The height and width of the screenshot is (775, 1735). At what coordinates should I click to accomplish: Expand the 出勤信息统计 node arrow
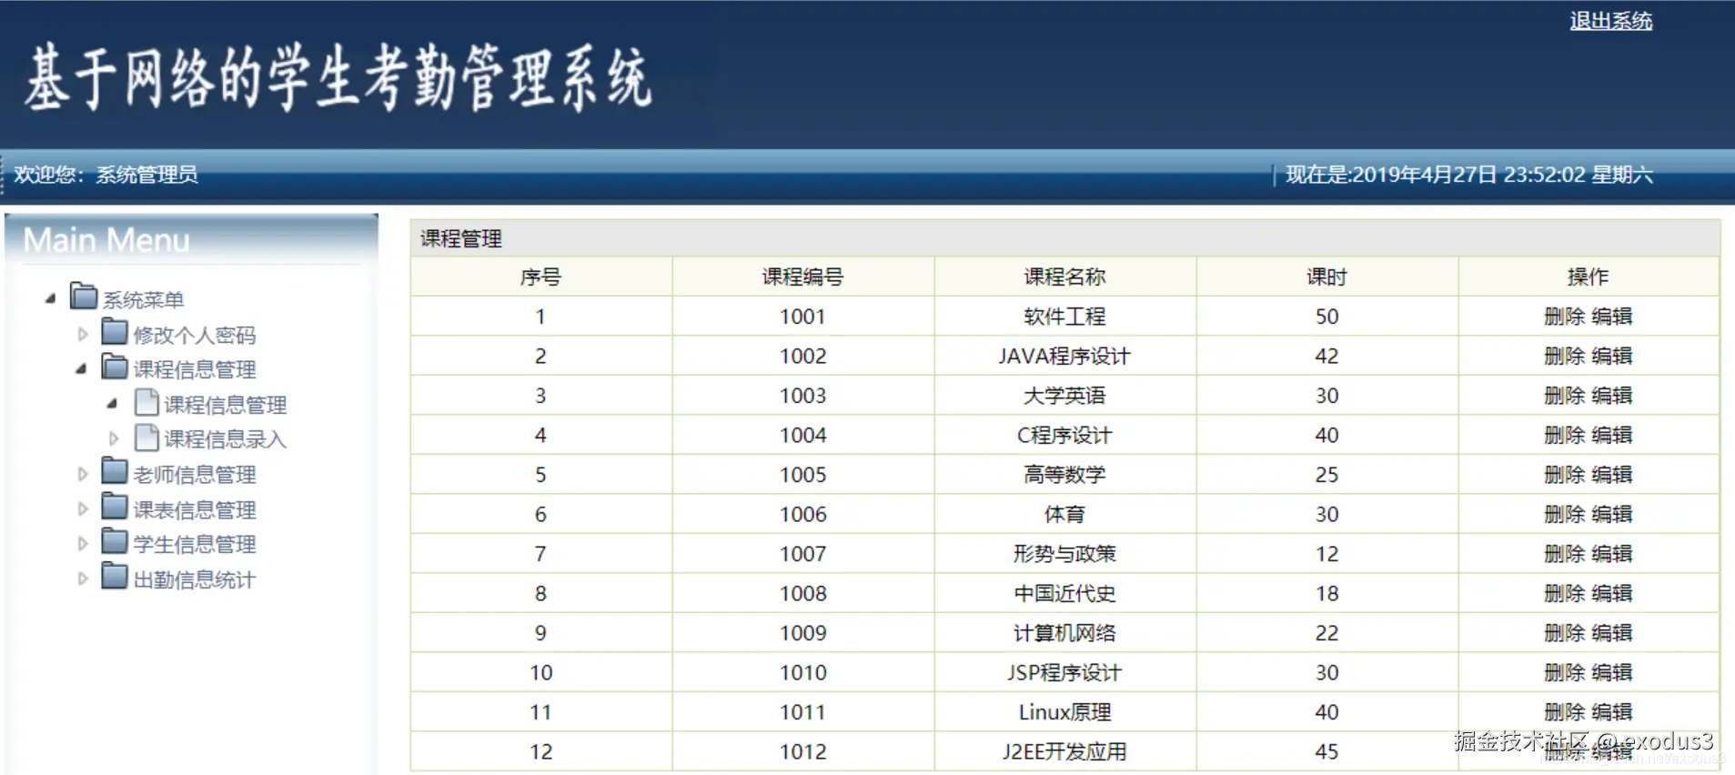point(83,579)
